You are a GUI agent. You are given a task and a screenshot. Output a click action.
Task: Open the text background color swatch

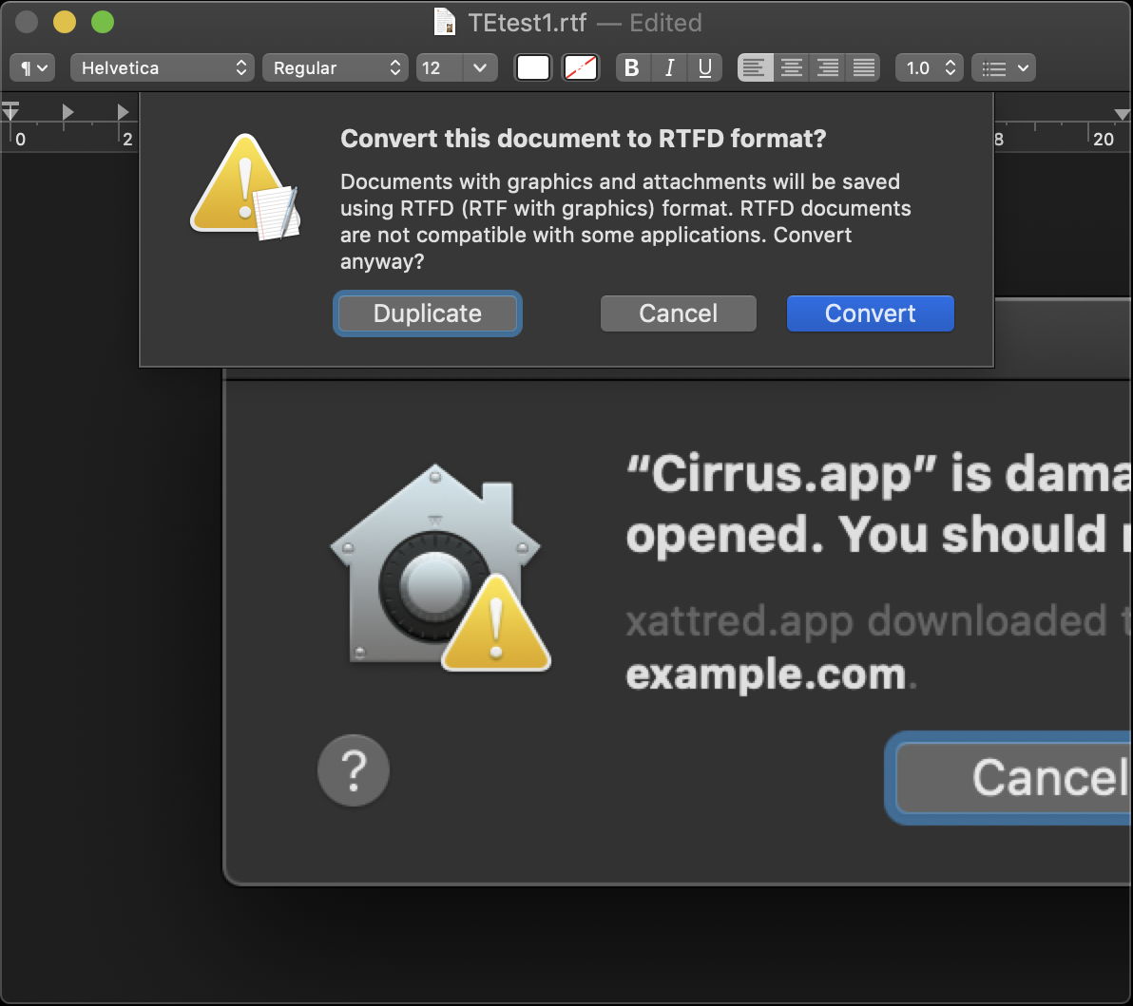(581, 68)
